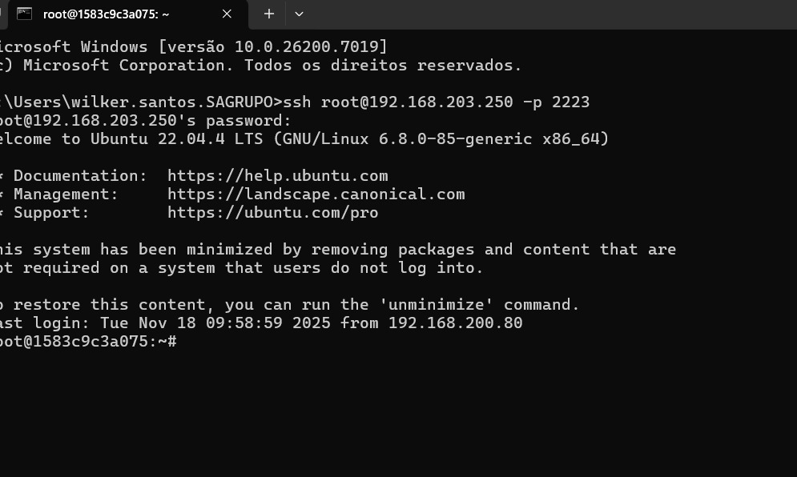Select the root@1583c9c3a075 tab title

(106, 14)
